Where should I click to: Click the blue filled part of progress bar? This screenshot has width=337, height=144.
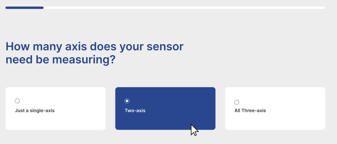pos(25,8)
